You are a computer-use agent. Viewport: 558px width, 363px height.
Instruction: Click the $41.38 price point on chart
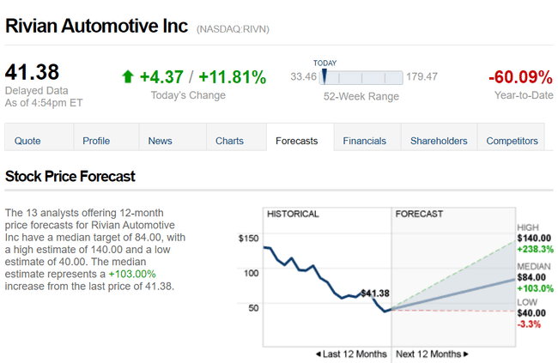pyautogui.click(x=375, y=293)
